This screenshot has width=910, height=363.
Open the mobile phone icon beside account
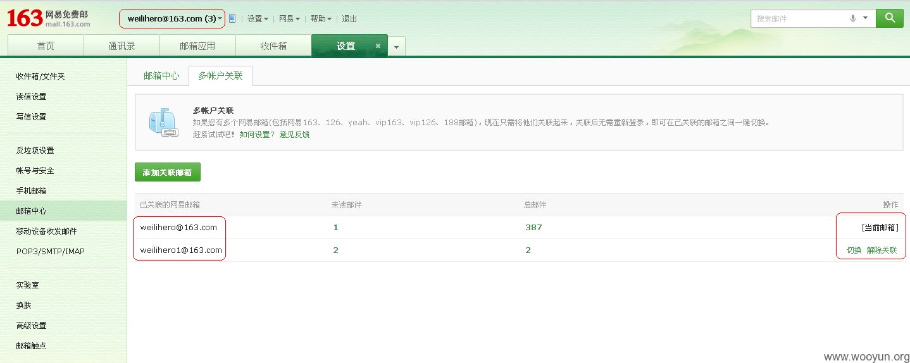232,18
